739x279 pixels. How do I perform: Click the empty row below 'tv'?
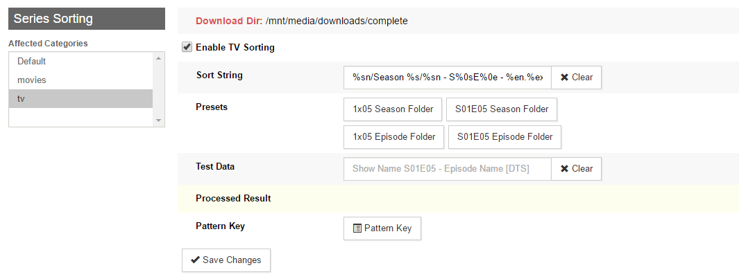80,117
